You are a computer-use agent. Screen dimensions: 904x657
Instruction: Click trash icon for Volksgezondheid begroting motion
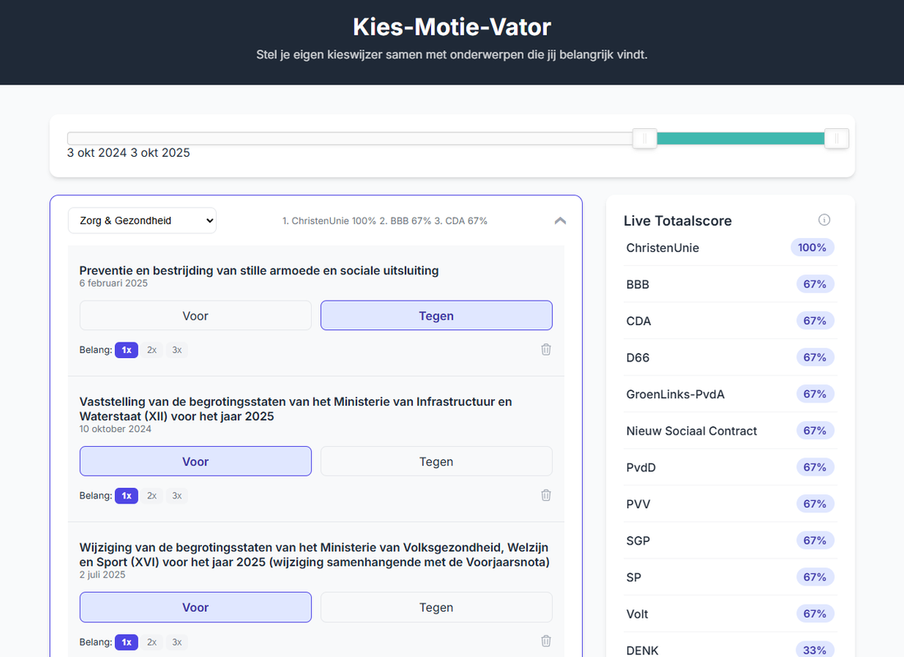point(546,641)
